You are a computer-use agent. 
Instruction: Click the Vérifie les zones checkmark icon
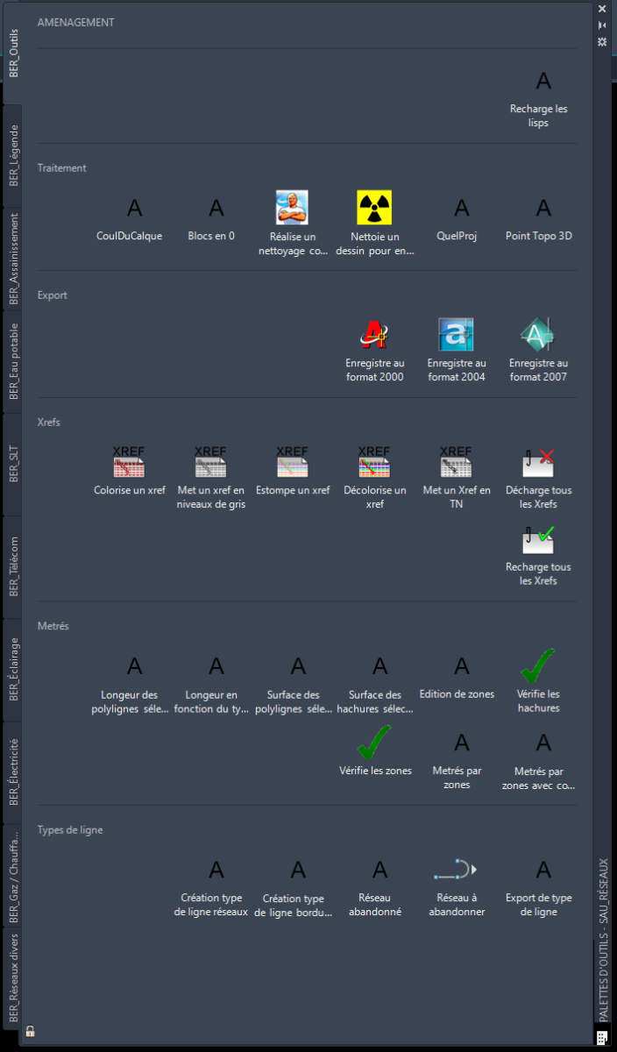point(374,743)
